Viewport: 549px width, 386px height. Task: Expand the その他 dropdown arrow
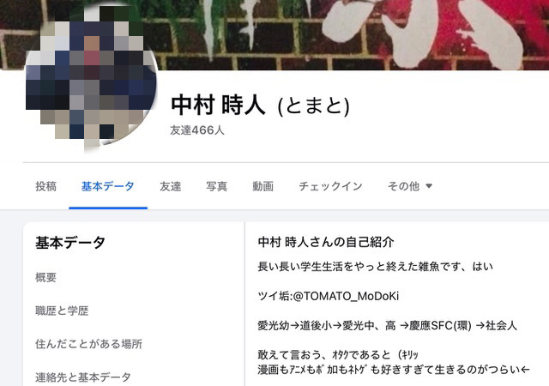click(429, 186)
